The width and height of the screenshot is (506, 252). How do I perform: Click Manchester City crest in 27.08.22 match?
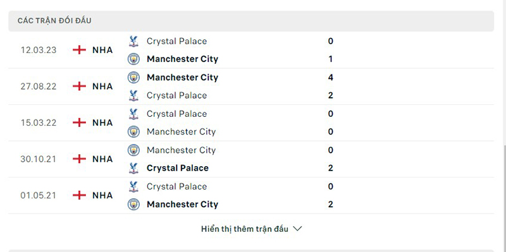[x=133, y=77]
